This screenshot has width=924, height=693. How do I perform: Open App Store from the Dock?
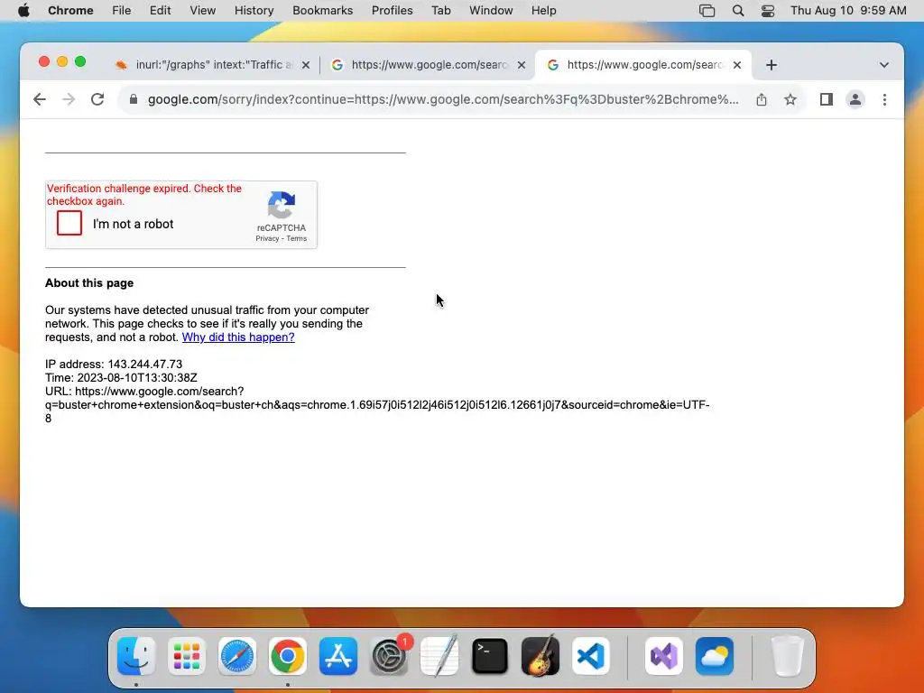[x=338, y=656]
